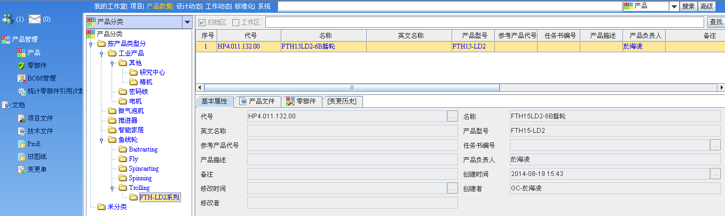
Task: Open 技术文件 in the sidebar
Action: click(x=40, y=131)
